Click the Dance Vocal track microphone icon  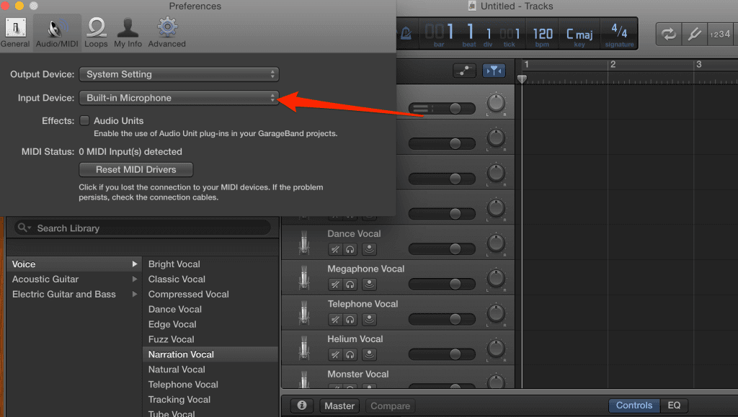[x=305, y=243]
